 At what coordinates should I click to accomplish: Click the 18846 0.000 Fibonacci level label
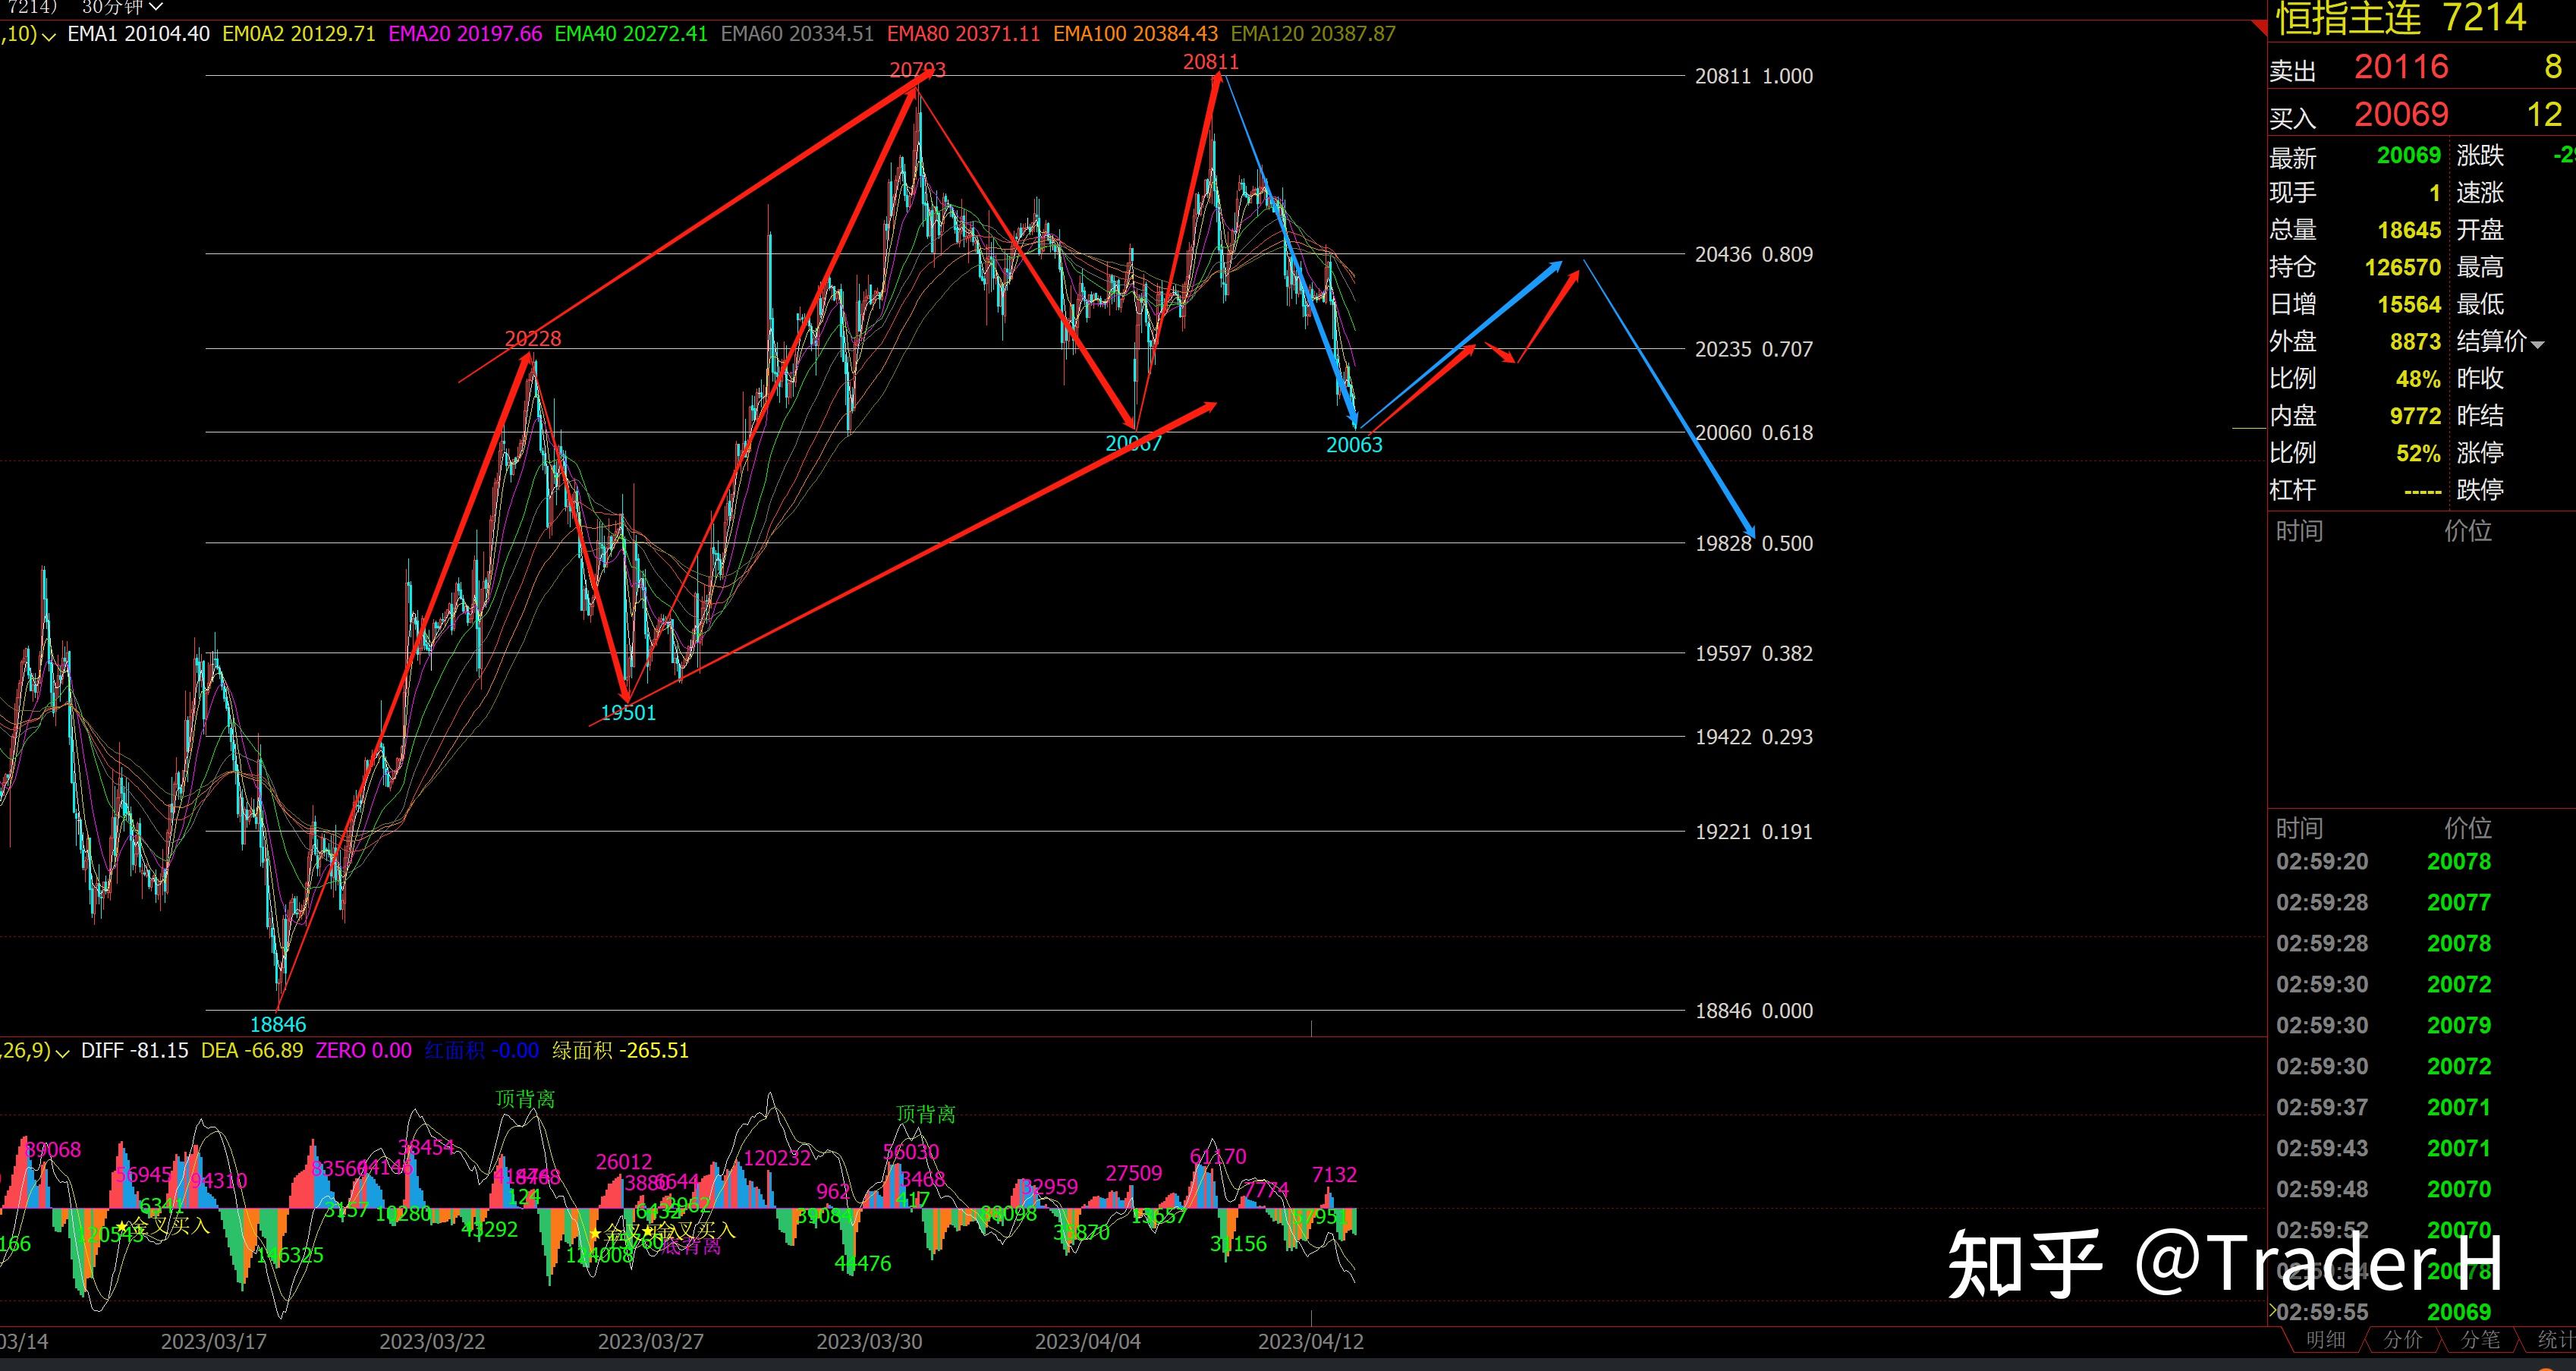pyautogui.click(x=1754, y=1011)
